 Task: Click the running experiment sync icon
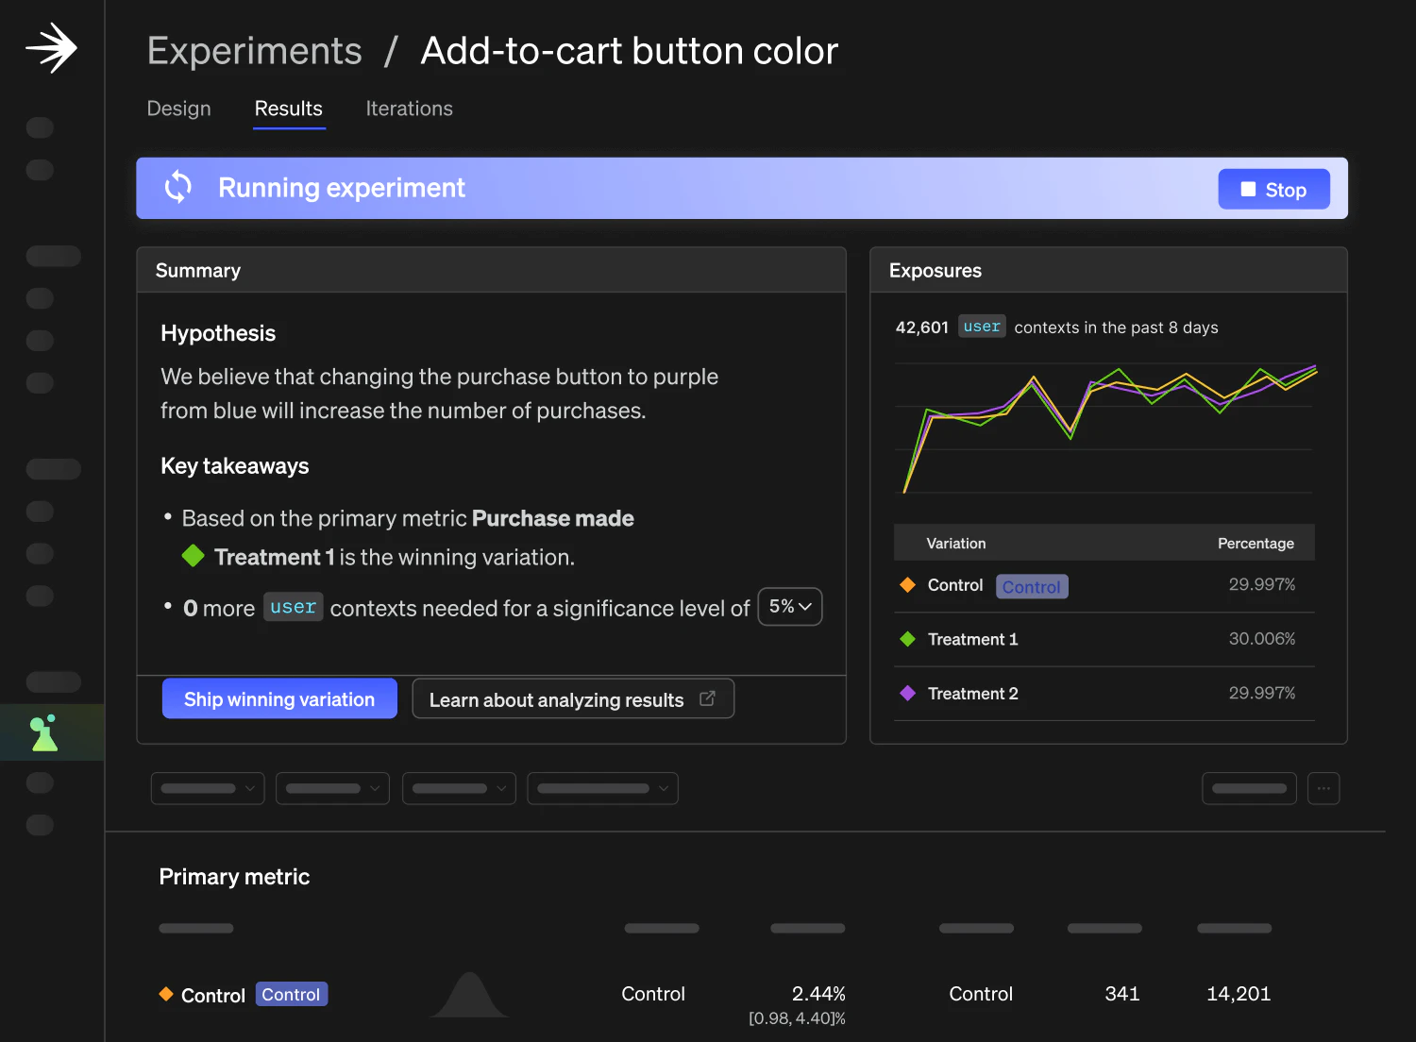click(178, 188)
